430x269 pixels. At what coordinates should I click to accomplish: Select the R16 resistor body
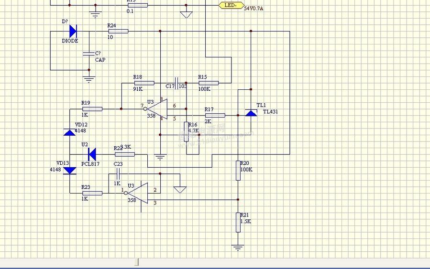[186, 132]
